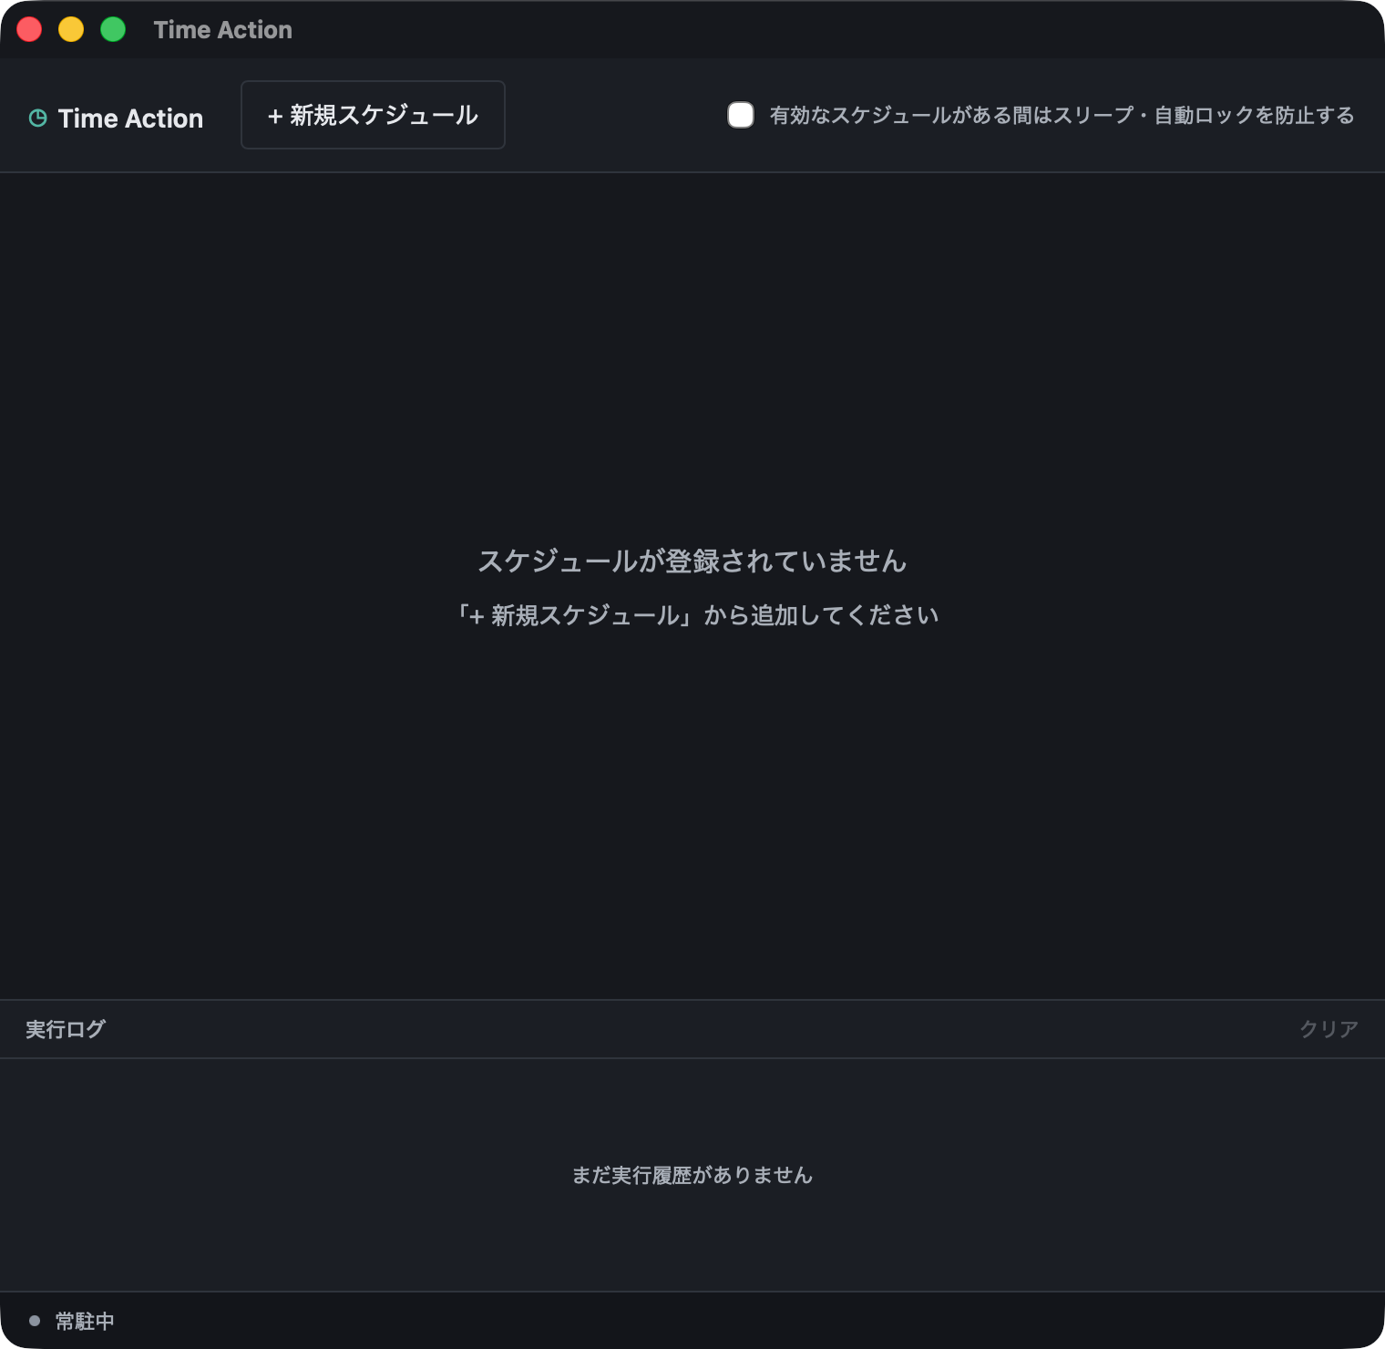Viewport: 1385px width, 1349px height.
Task: Click the Time Action window title text
Action: pos(223,30)
